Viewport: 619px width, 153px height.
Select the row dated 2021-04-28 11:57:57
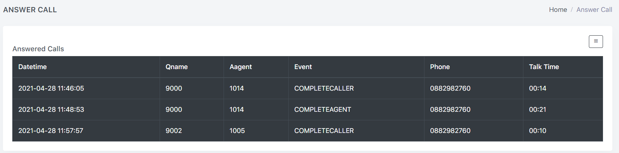(x=51, y=131)
